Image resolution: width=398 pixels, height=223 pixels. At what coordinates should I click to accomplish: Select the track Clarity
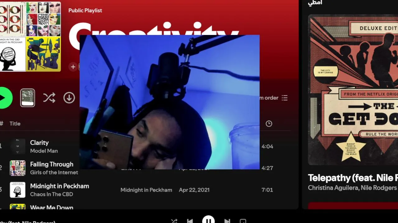pyautogui.click(x=39, y=143)
